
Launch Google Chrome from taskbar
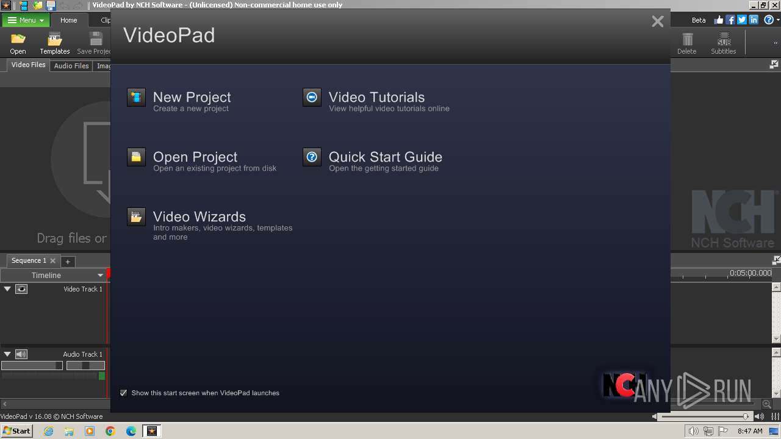[x=110, y=431]
